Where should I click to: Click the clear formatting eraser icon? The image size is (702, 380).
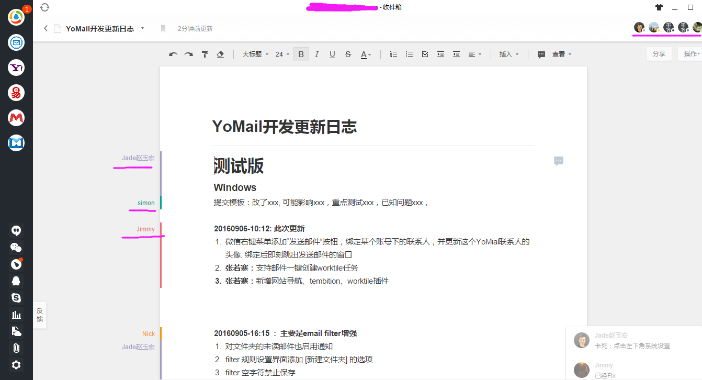tap(220, 54)
